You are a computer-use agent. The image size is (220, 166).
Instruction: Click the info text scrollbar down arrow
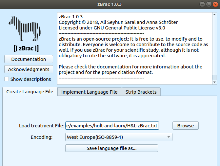coord(214,82)
